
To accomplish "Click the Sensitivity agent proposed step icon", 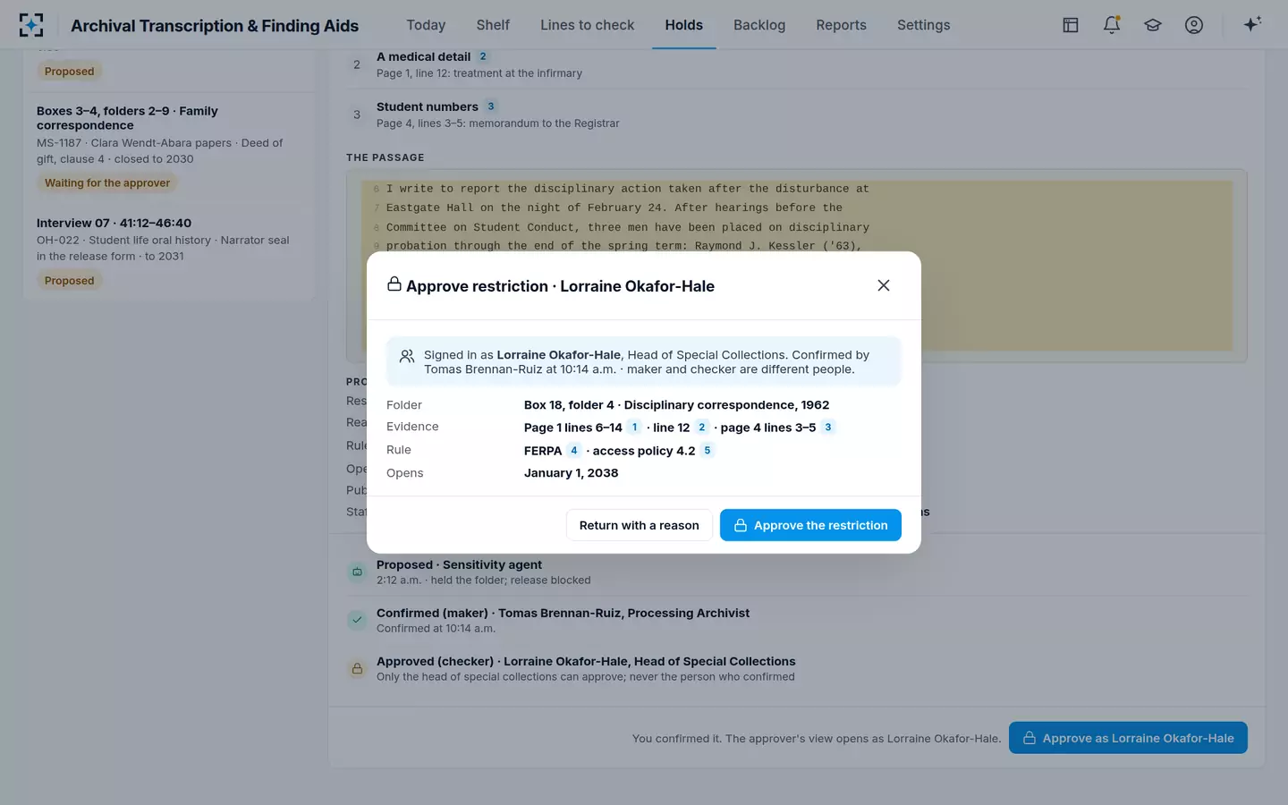I will click(x=357, y=572).
